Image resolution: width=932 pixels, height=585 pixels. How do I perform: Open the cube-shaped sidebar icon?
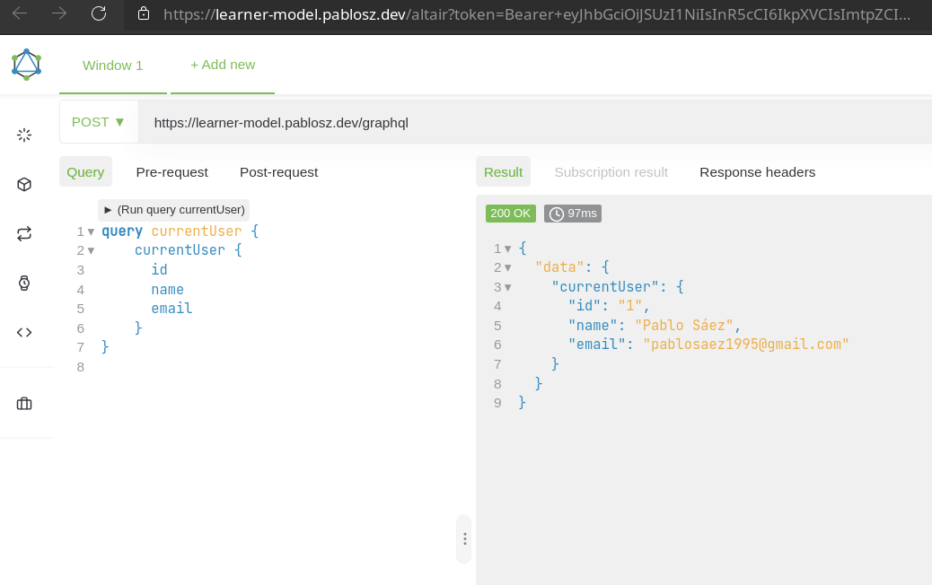coord(24,184)
